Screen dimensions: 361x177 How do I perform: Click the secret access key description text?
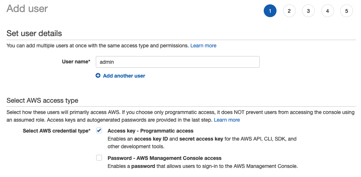tap(201, 139)
